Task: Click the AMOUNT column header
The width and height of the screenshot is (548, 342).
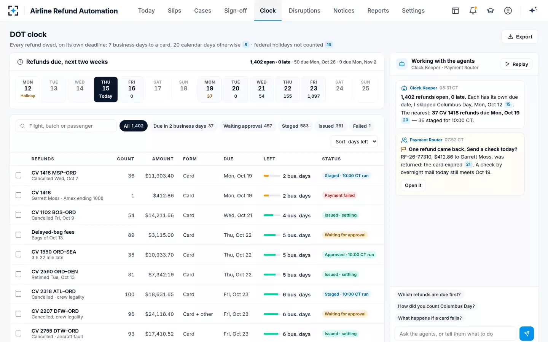Action: coord(163,159)
